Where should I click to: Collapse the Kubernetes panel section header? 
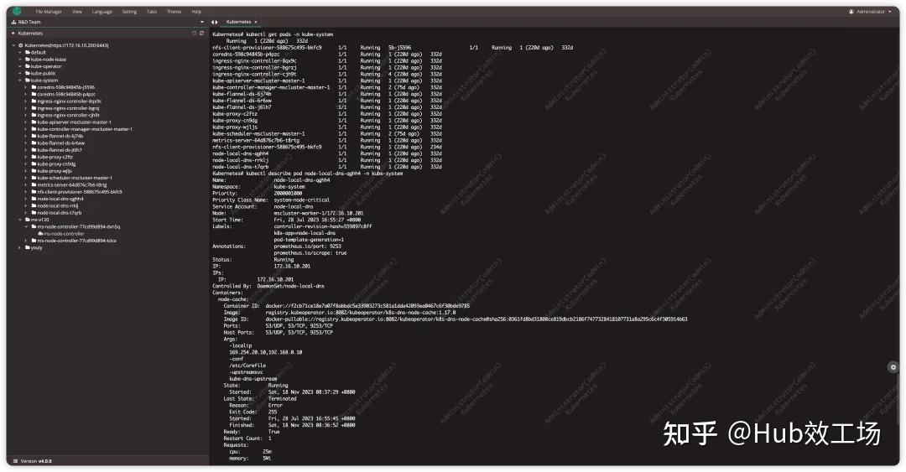tap(13, 33)
